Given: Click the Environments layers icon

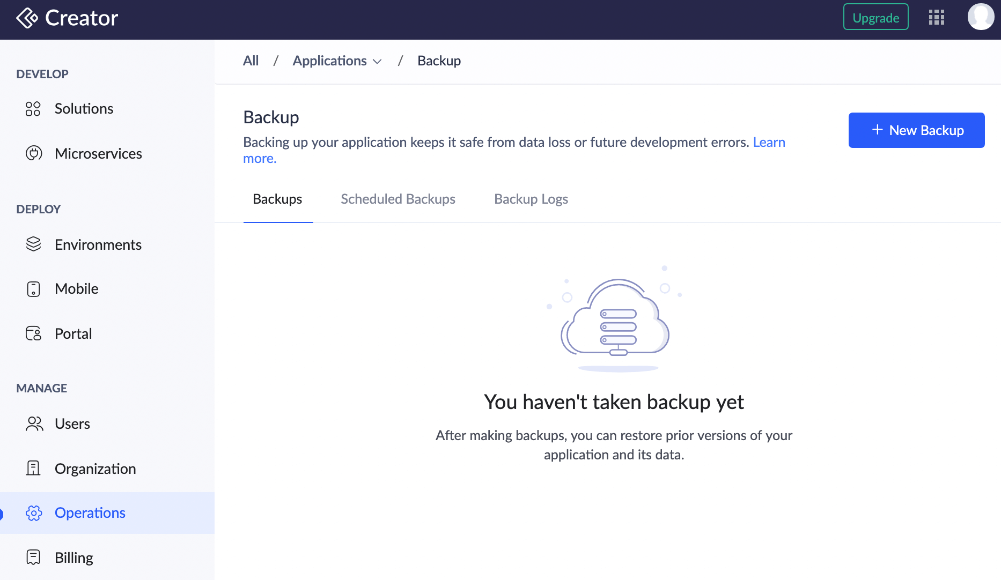Looking at the screenshot, I should (x=33, y=244).
